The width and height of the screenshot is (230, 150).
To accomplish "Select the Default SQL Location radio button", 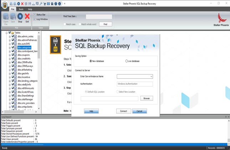I will click(86, 92).
